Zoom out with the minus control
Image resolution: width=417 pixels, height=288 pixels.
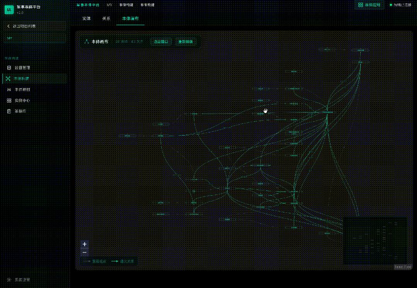[85, 253]
